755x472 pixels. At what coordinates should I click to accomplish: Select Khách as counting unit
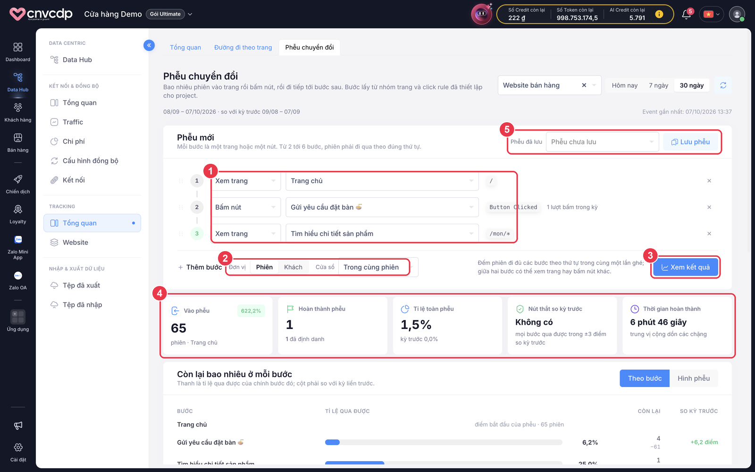point(293,267)
